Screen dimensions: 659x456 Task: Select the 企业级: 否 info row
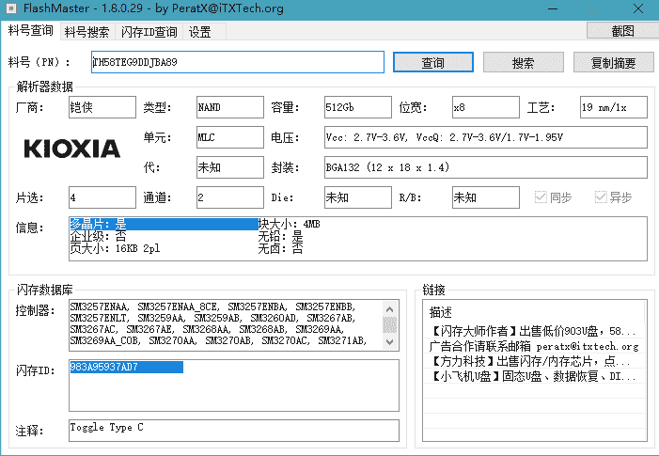[98, 236]
